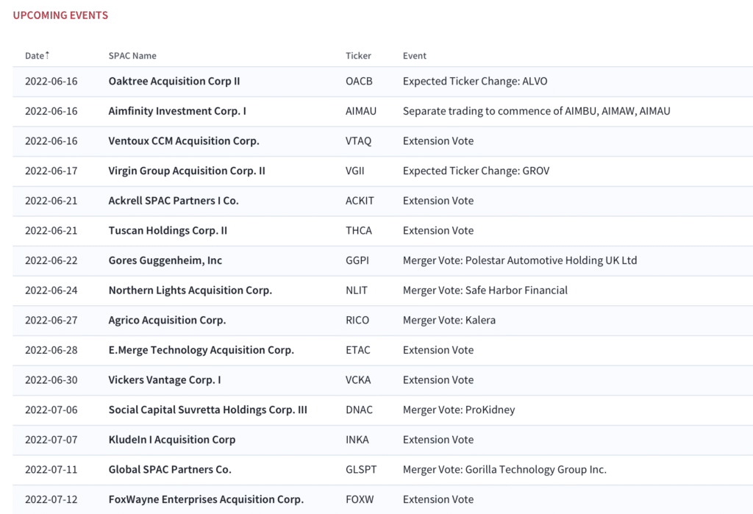753x514 pixels.
Task: Open Global SPAC Partners Co. entry
Action: point(170,469)
